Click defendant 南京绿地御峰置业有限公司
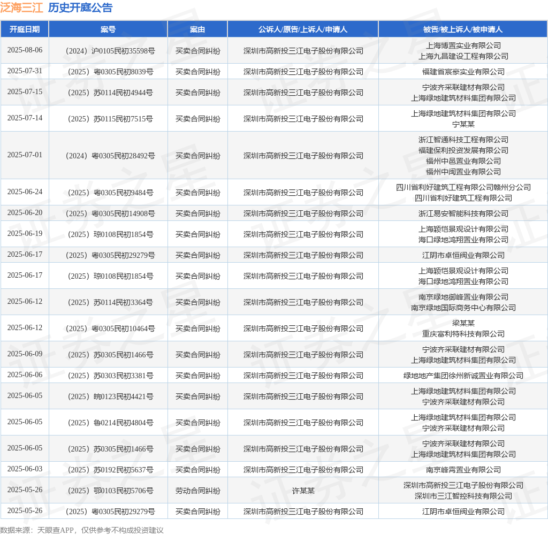Image resolution: width=548 pixels, height=535 pixels. click(463, 297)
